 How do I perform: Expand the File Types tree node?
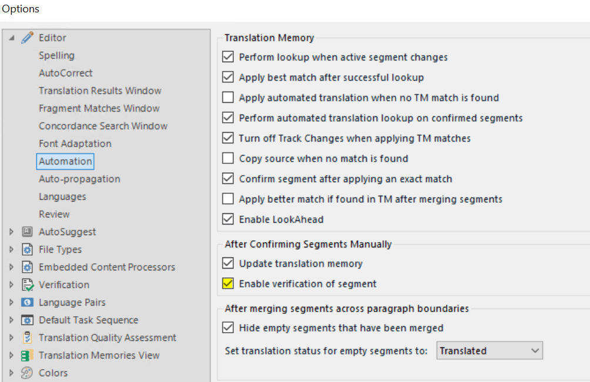click(11, 249)
